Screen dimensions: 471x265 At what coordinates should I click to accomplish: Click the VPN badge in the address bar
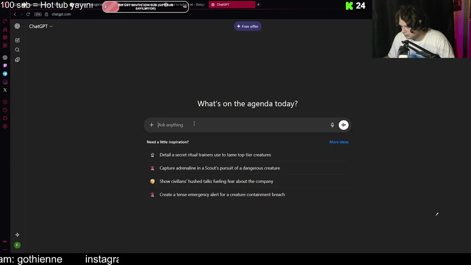[38, 14]
